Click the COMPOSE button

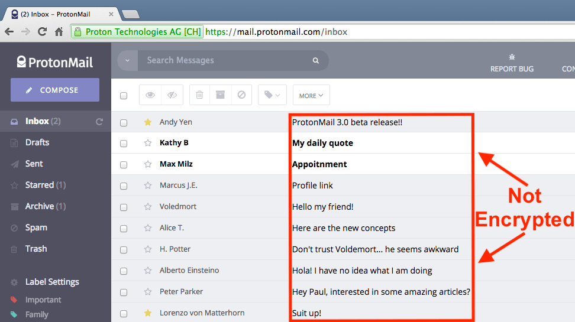coord(55,90)
